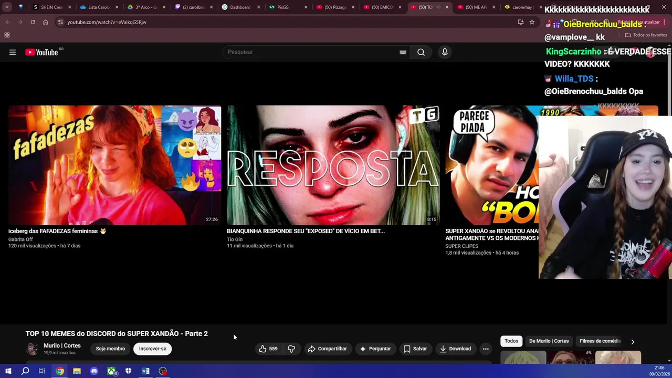Screen dimensions: 672x378
Task: Subscribe with Inscrever-se button
Action: coord(153,349)
